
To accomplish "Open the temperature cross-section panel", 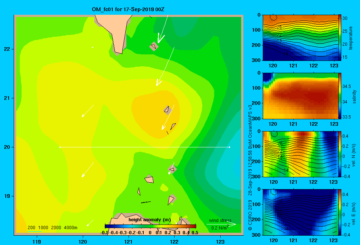I will point(300,38).
